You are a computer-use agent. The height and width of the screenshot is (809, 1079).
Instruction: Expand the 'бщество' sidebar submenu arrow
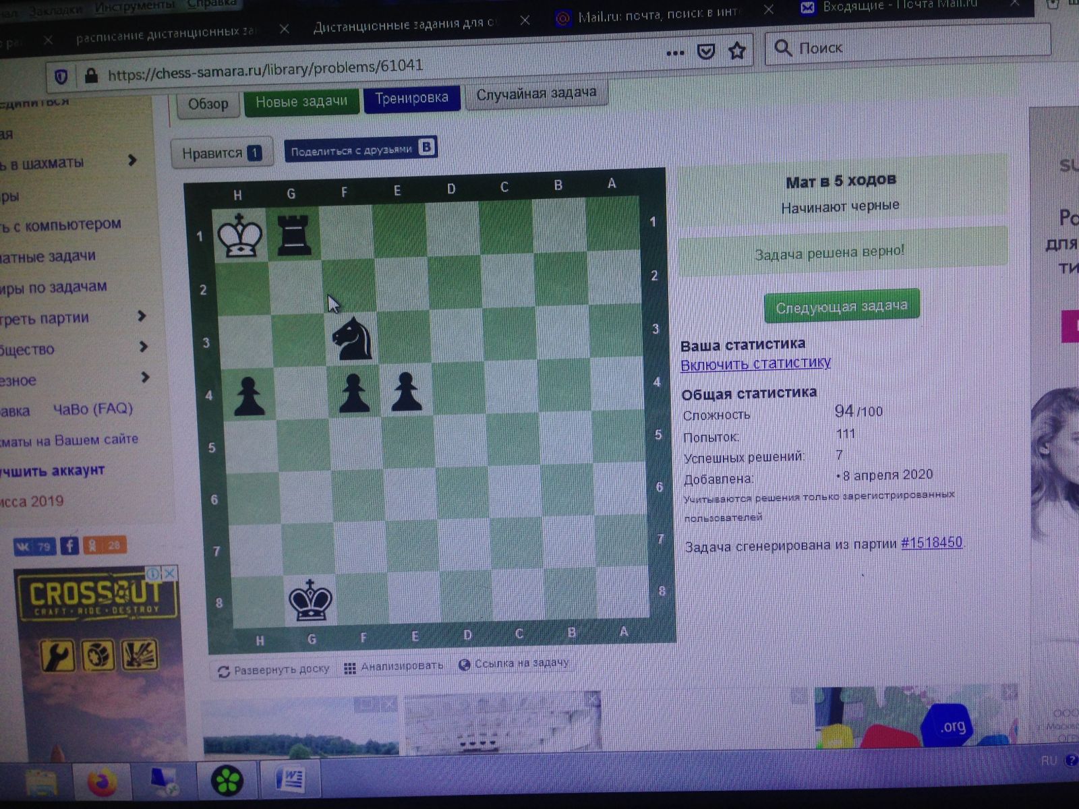143,347
